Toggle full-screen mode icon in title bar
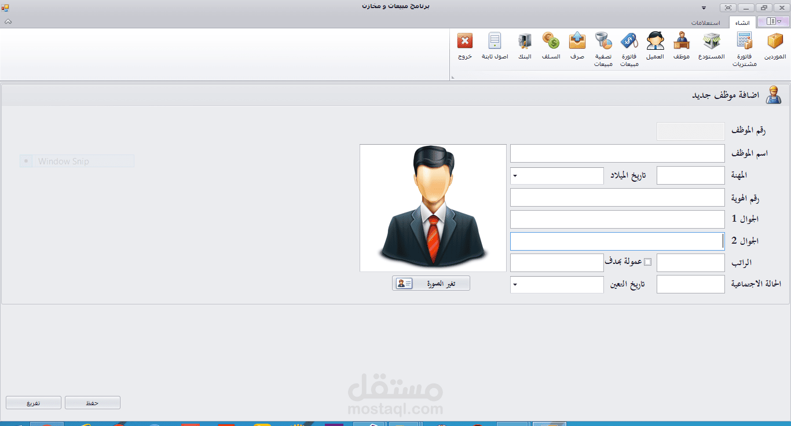The height and width of the screenshot is (426, 791). tap(728, 8)
